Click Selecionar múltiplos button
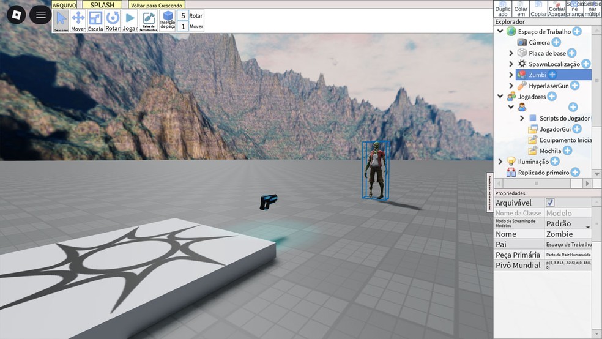 click(592, 9)
